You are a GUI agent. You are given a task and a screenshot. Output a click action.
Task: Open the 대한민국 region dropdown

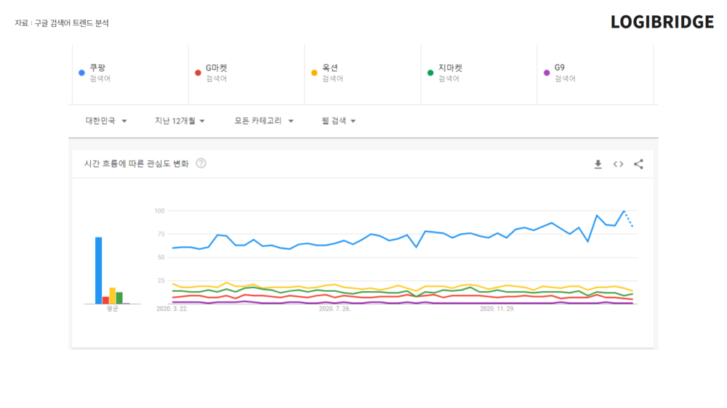pos(106,121)
